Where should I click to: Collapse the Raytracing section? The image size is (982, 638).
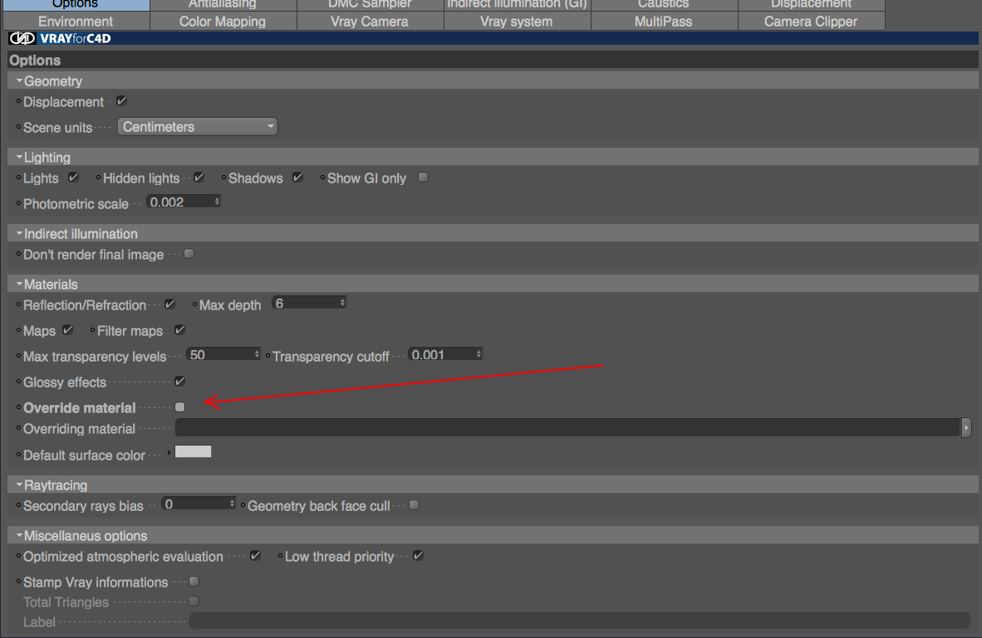pyautogui.click(x=19, y=485)
